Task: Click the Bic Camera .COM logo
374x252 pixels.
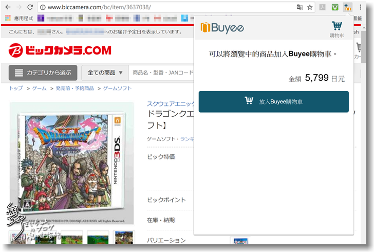Action: pos(60,50)
